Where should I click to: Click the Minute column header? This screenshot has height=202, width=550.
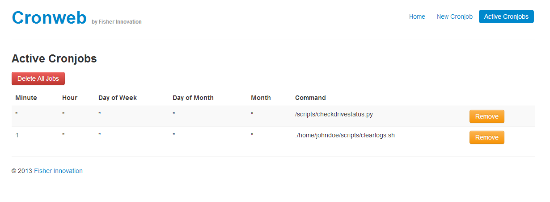point(26,98)
